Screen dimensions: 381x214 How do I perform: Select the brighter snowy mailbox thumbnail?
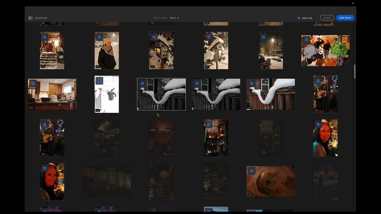coord(216,51)
